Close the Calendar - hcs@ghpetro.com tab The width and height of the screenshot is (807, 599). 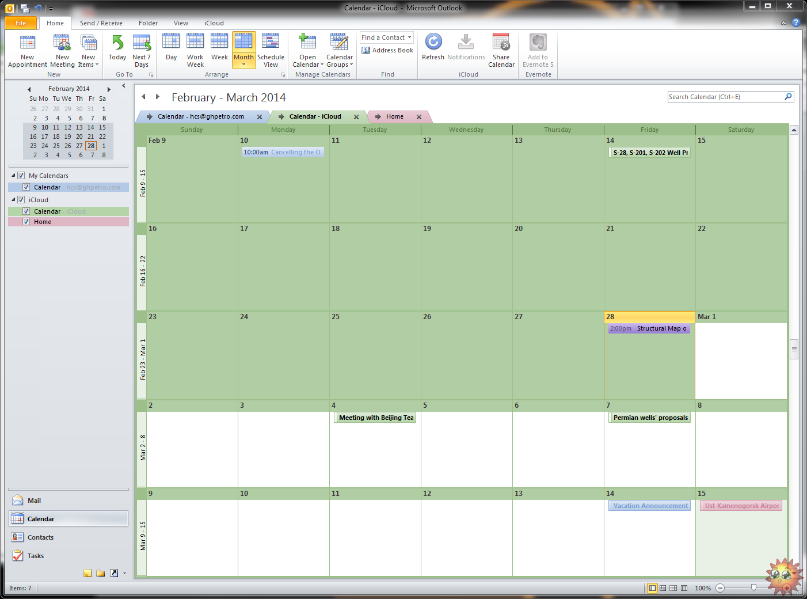coord(260,117)
